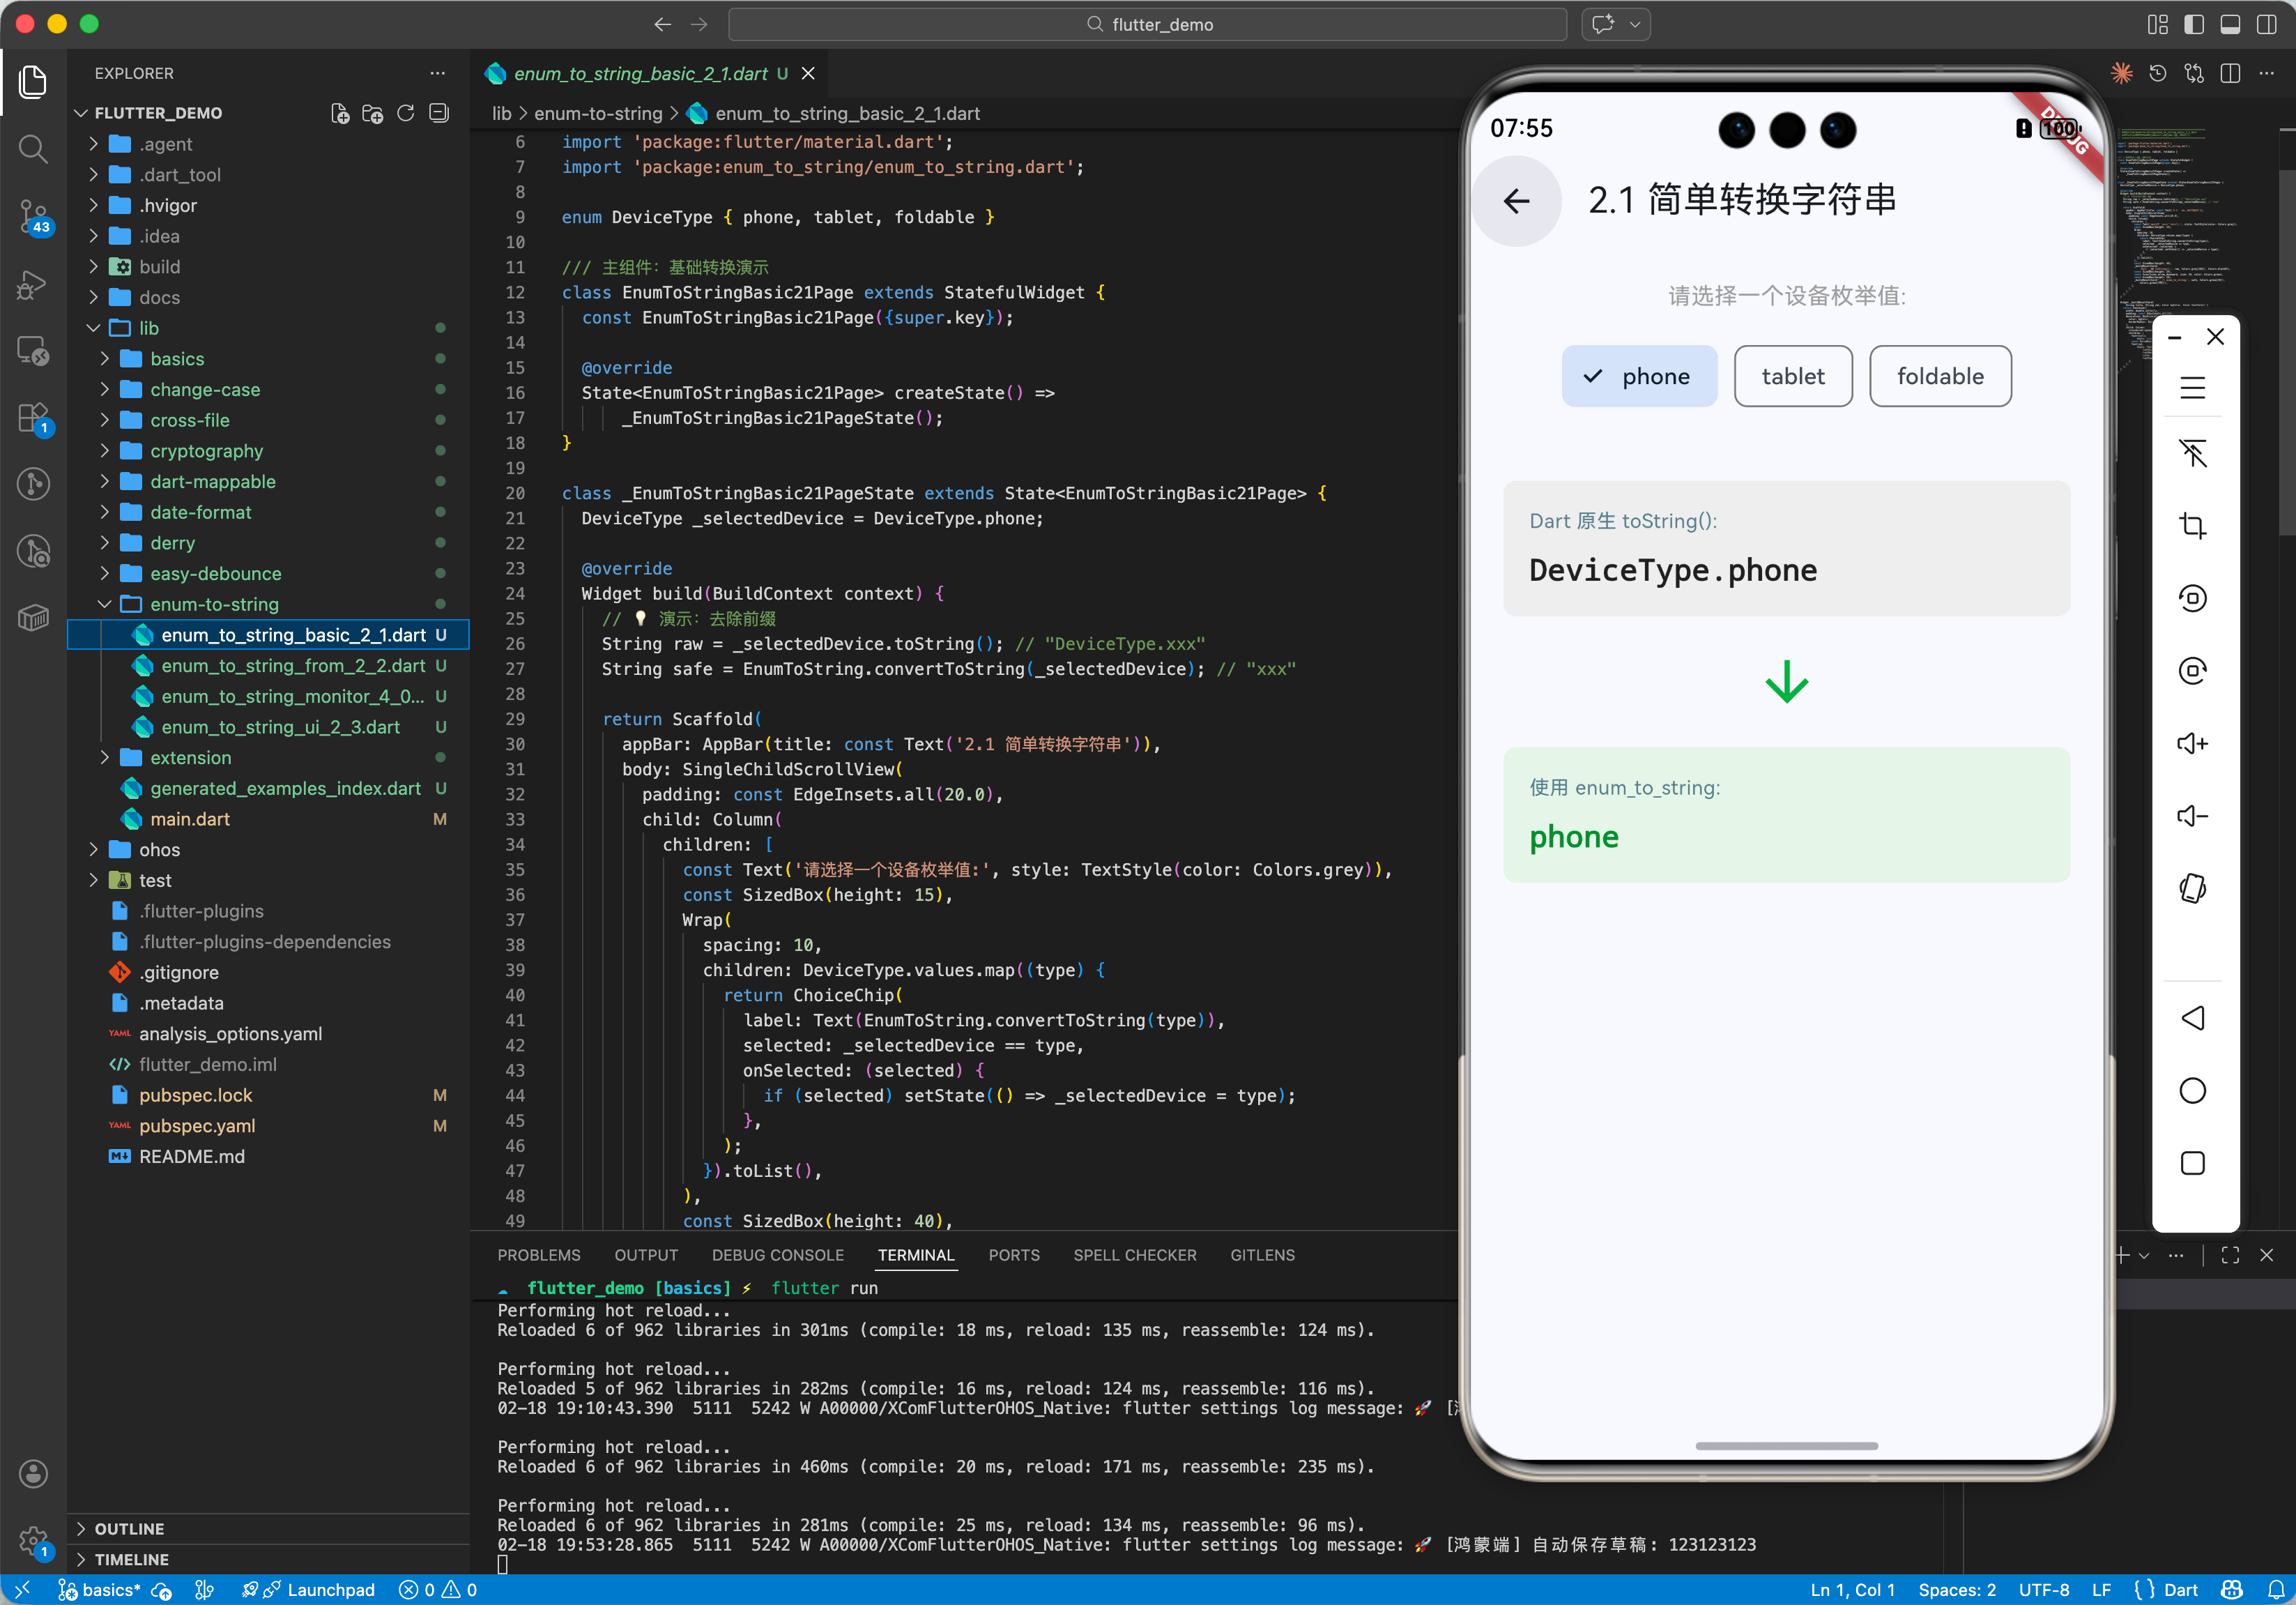The width and height of the screenshot is (2296, 1605).
Task: Click split editor icon in editor toolbar
Action: tap(2230, 73)
